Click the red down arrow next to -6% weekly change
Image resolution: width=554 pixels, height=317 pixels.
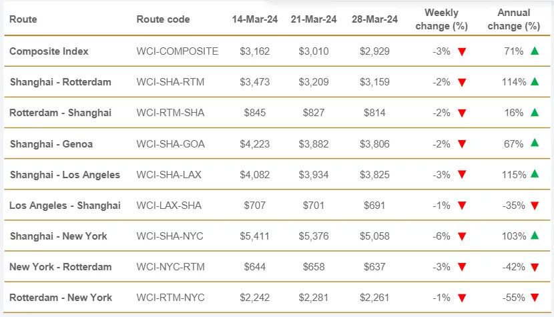coord(462,236)
